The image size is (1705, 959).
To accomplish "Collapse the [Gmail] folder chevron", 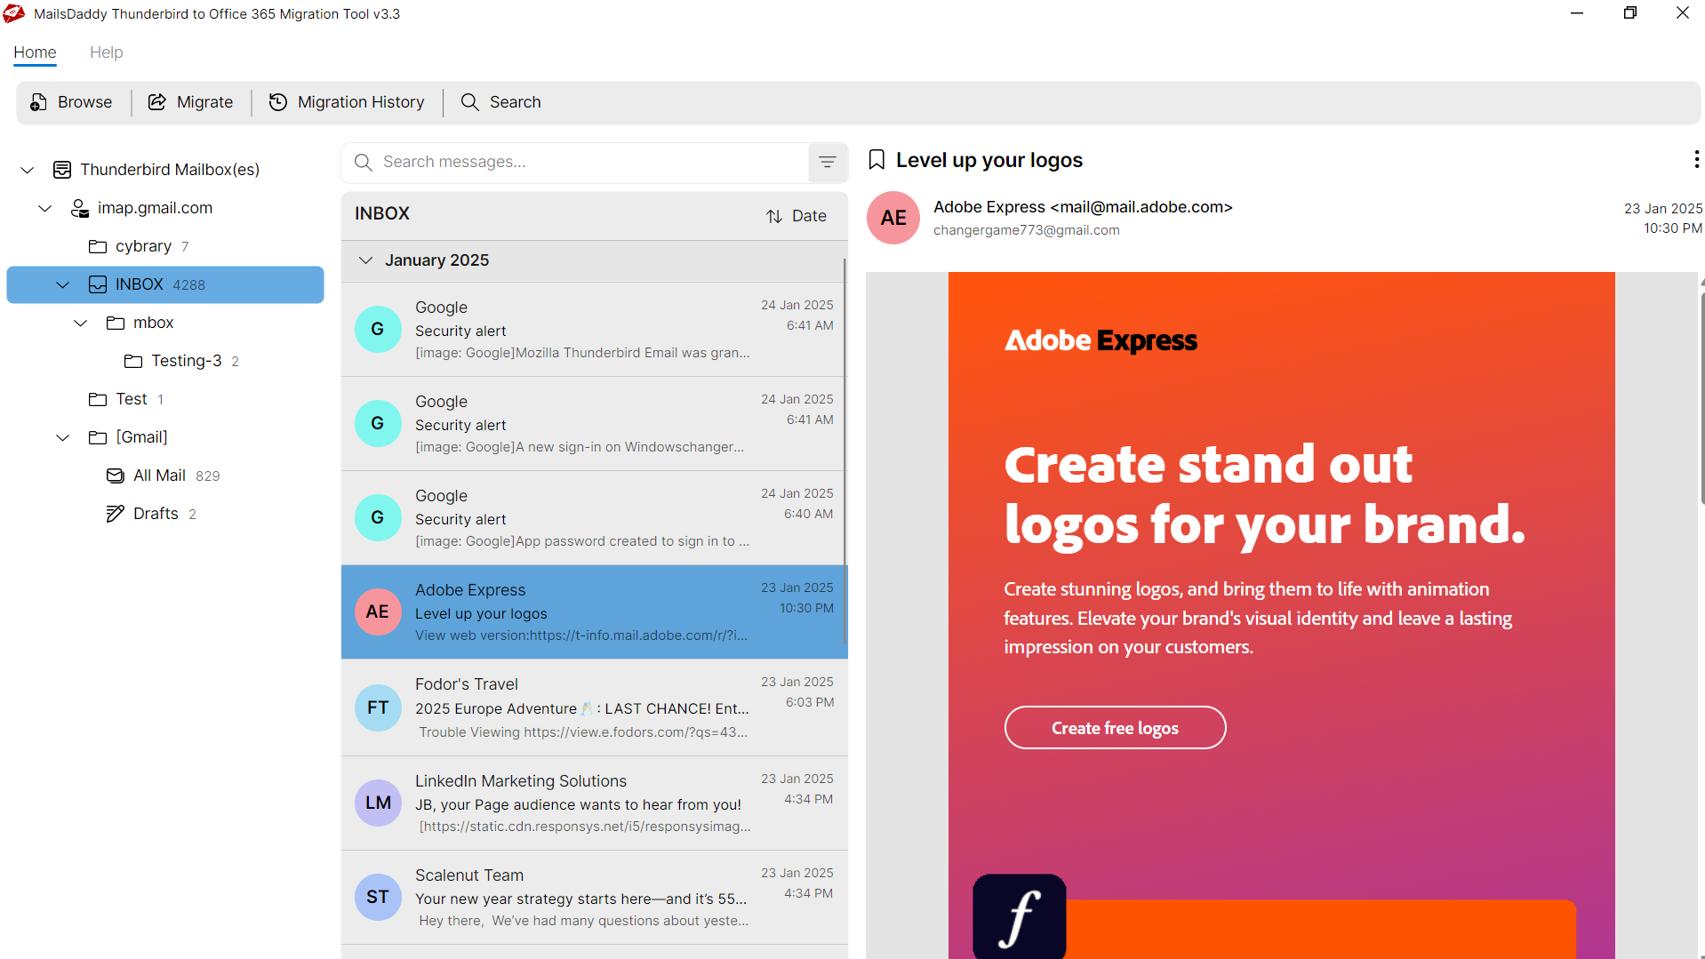I will pos(63,437).
